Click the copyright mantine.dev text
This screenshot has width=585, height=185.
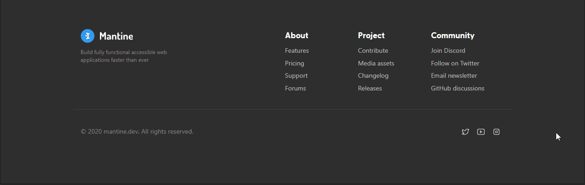coord(137,131)
